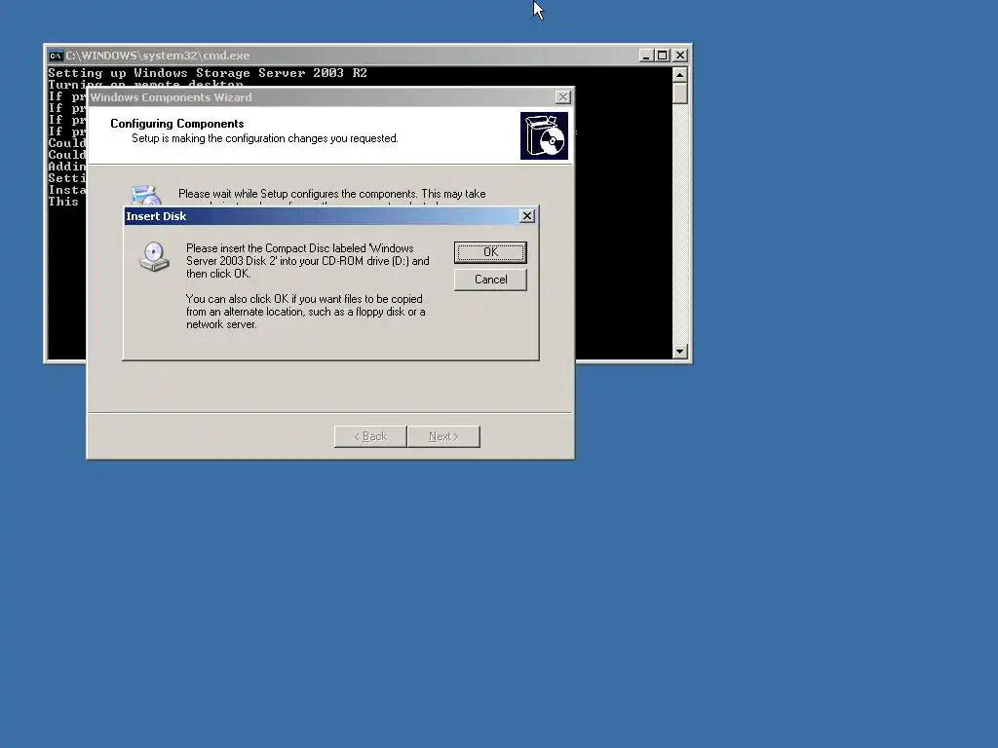Image resolution: width=998 pixels, height=748 pixels.
Task: Click the small setup icon beside 'Please wait'
Action: tap(146, 195)
